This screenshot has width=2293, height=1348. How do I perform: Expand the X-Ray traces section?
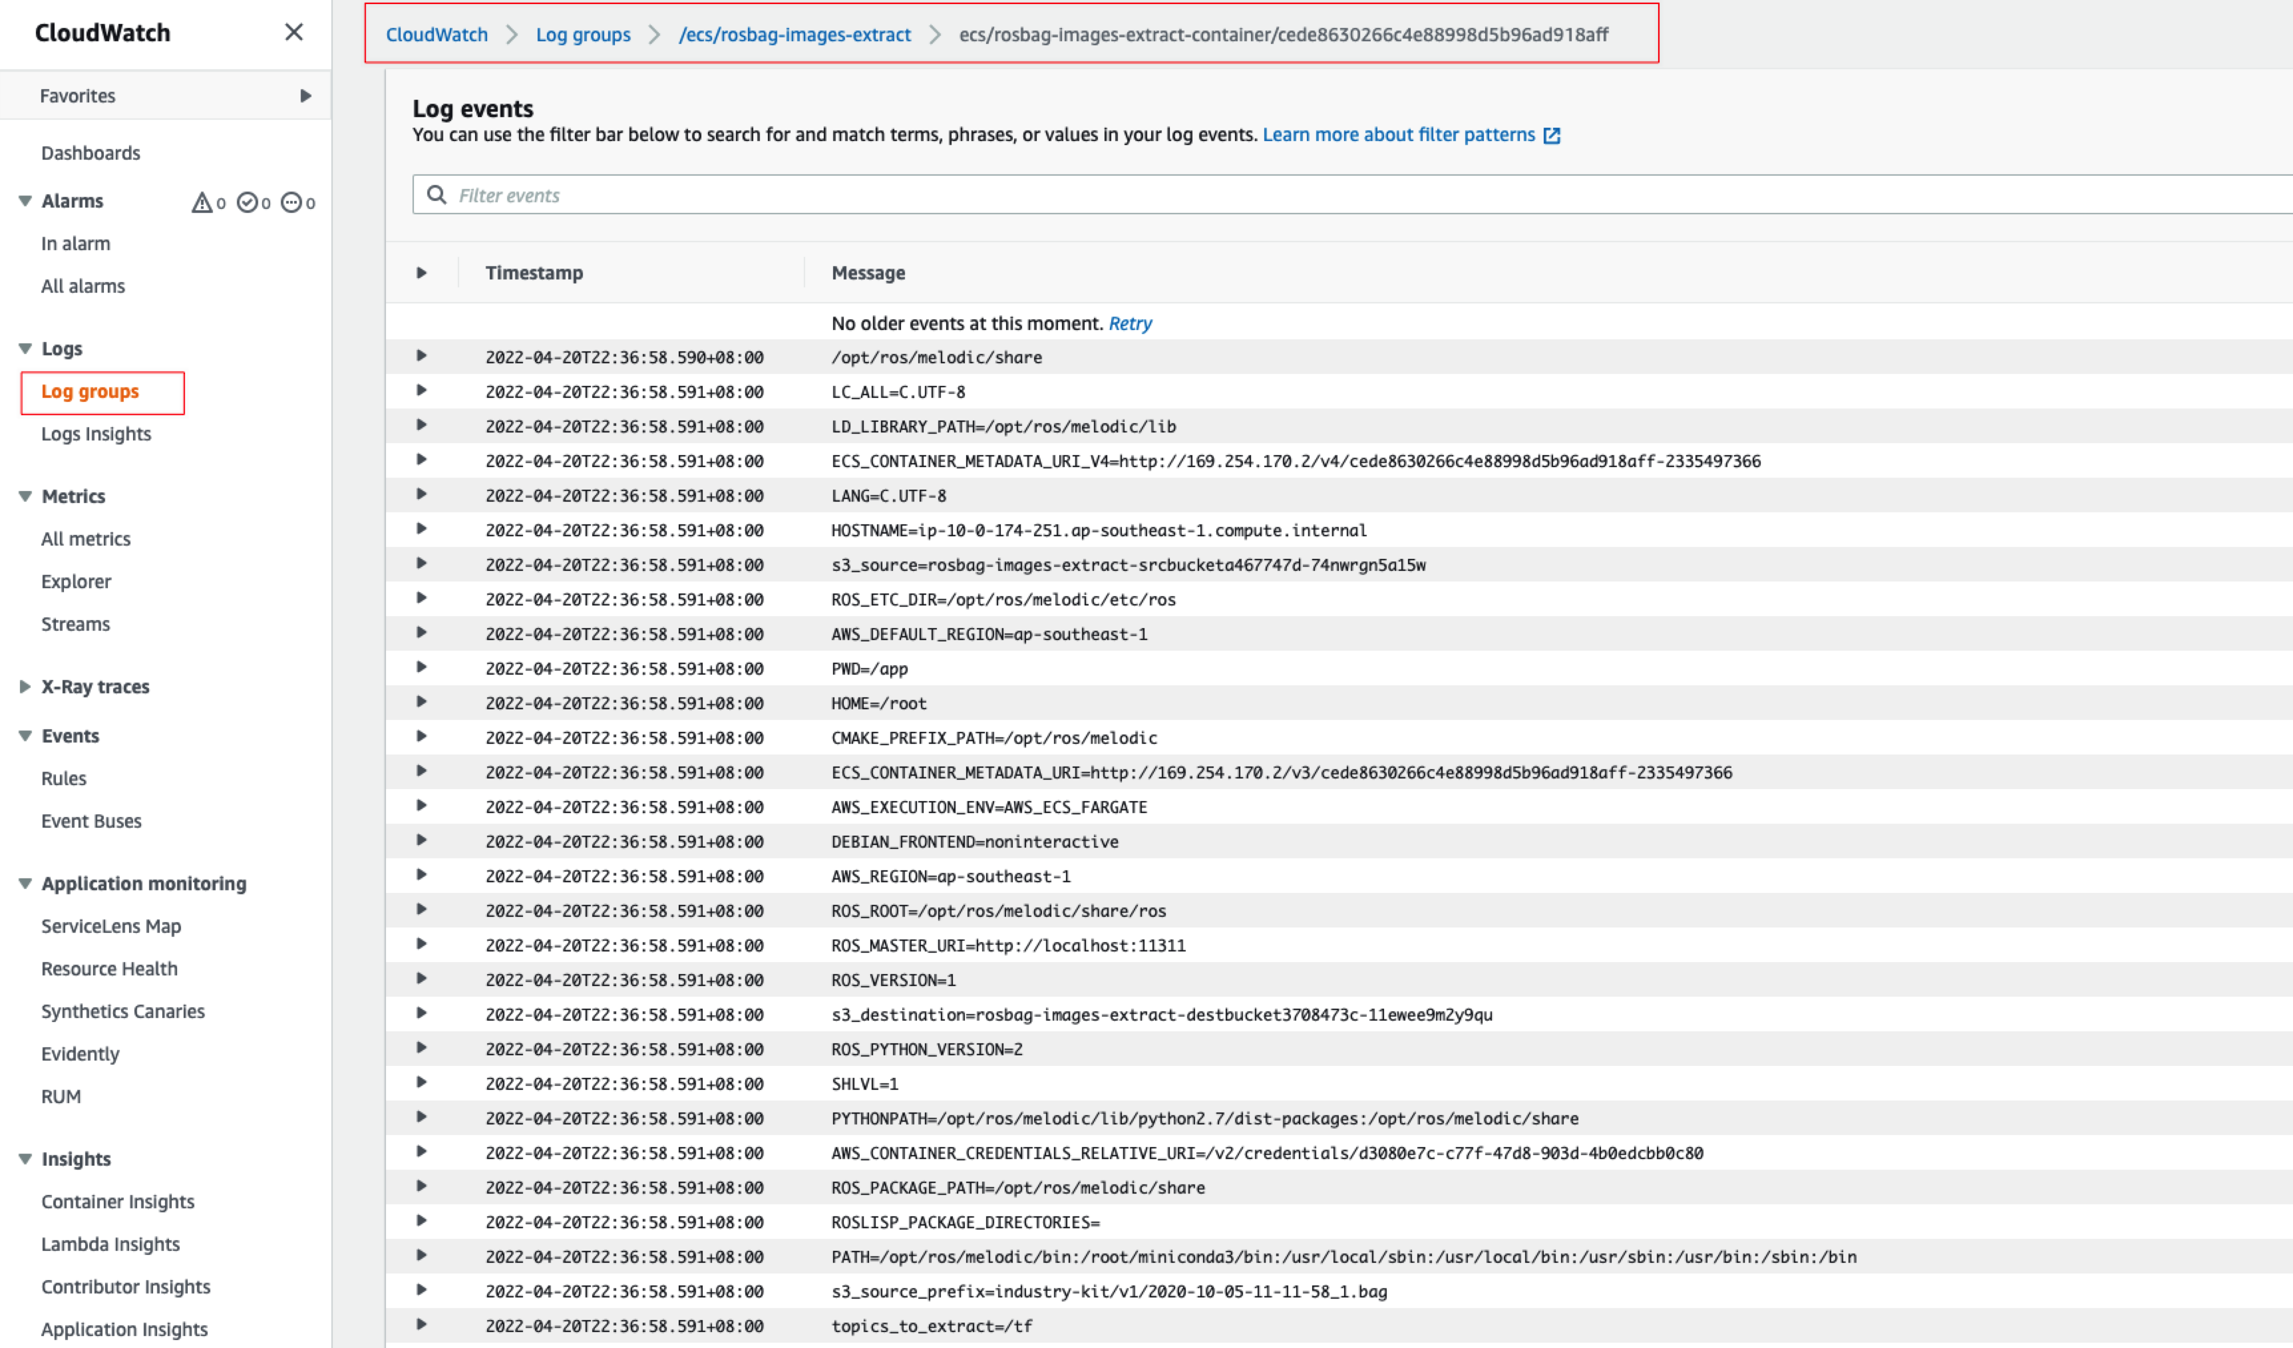click(25, 687)
